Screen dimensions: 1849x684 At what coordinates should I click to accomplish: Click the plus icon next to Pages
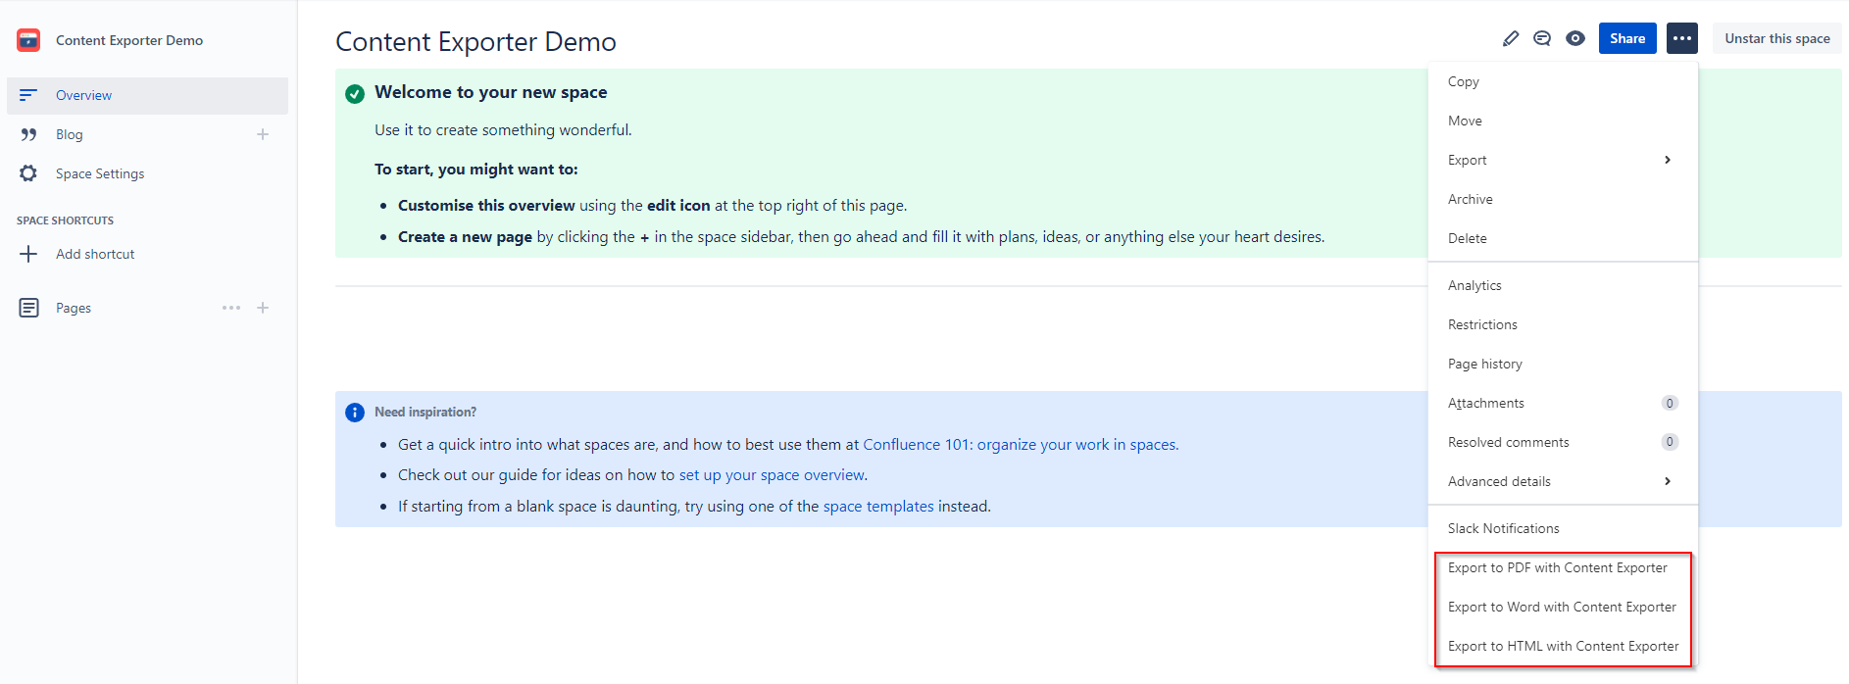[x=263, y=308]
